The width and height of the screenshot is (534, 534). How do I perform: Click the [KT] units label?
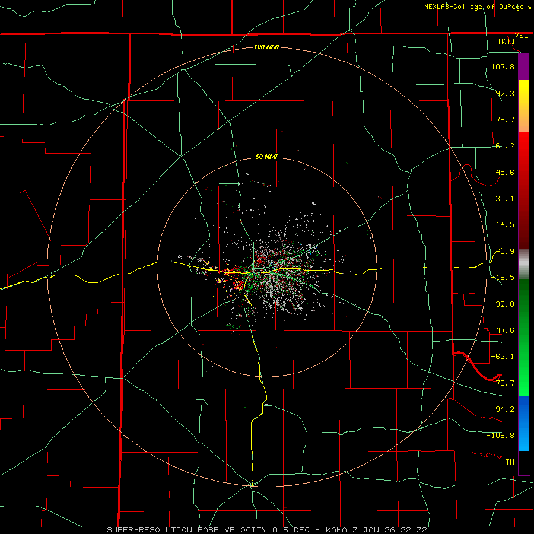click(507, 41)
